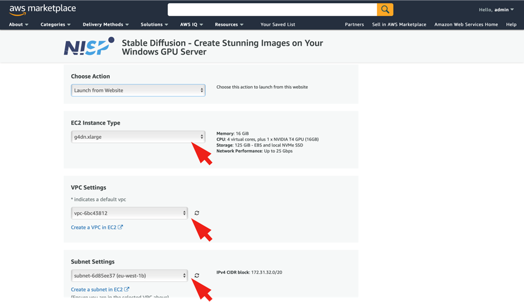Viewport: 524px width, 302px height.
Task: Open the EC2 Instance Type dropdown
Action: 138,137
